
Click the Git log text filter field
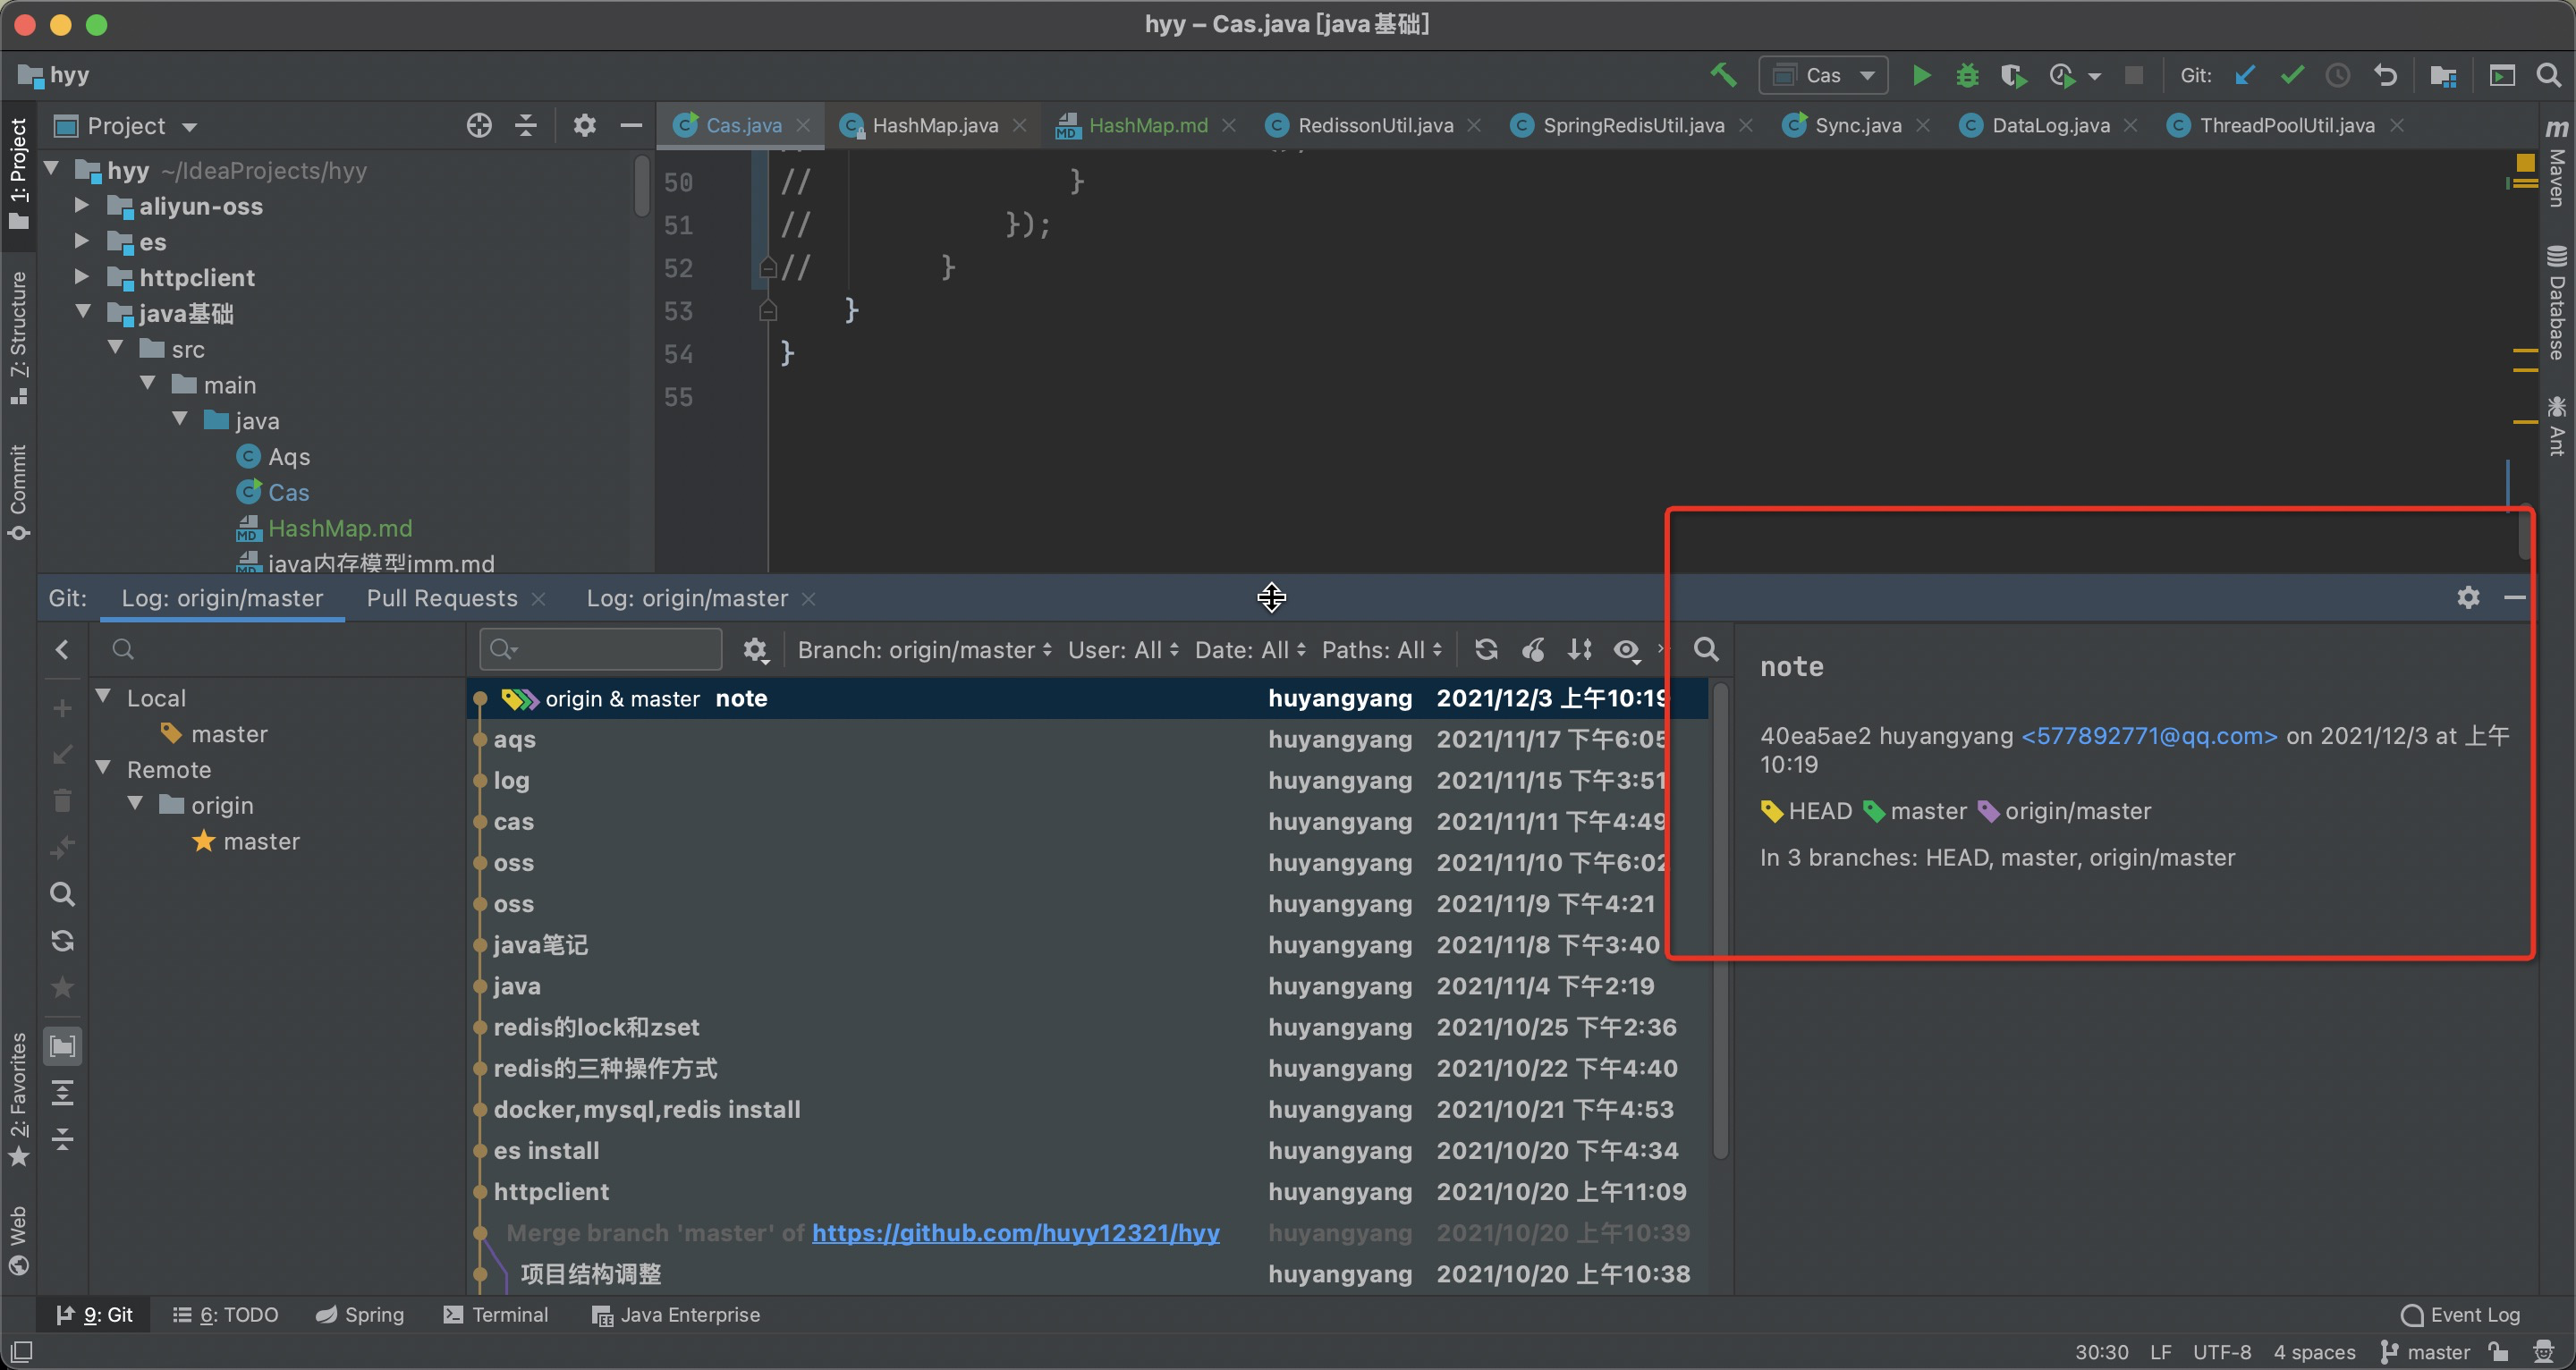pyautogui.click(x=601, y=650)
